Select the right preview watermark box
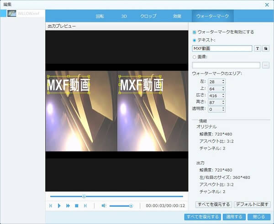The height and width of the screenshot is (224, 274). pyautogui.click(x=140, y=85)
